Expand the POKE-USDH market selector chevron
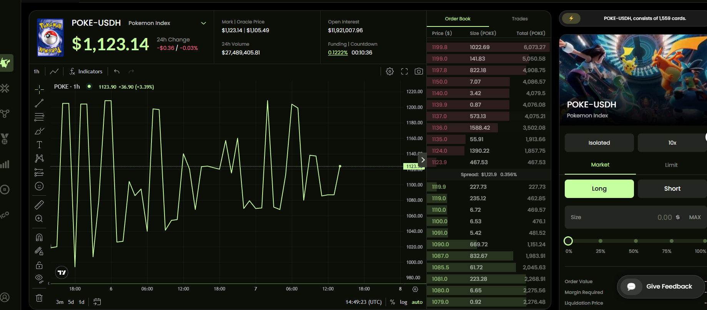 point(203,23)
